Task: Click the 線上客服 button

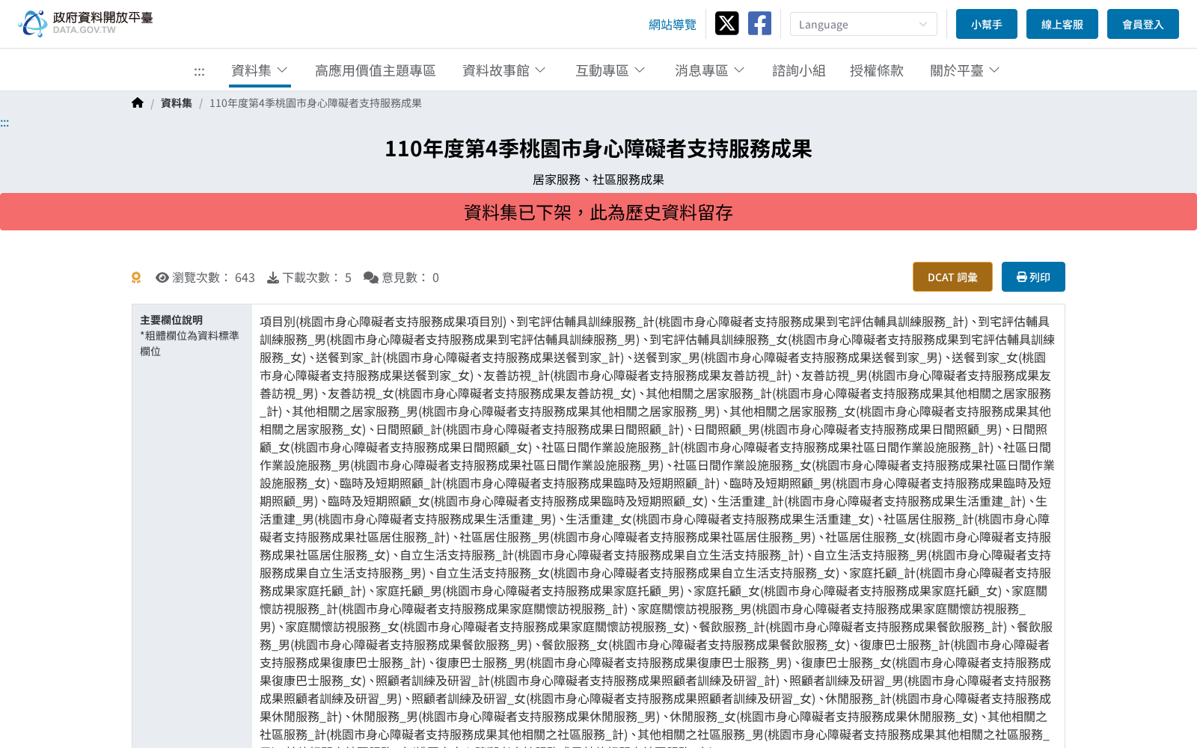Action: point(1062,24)
